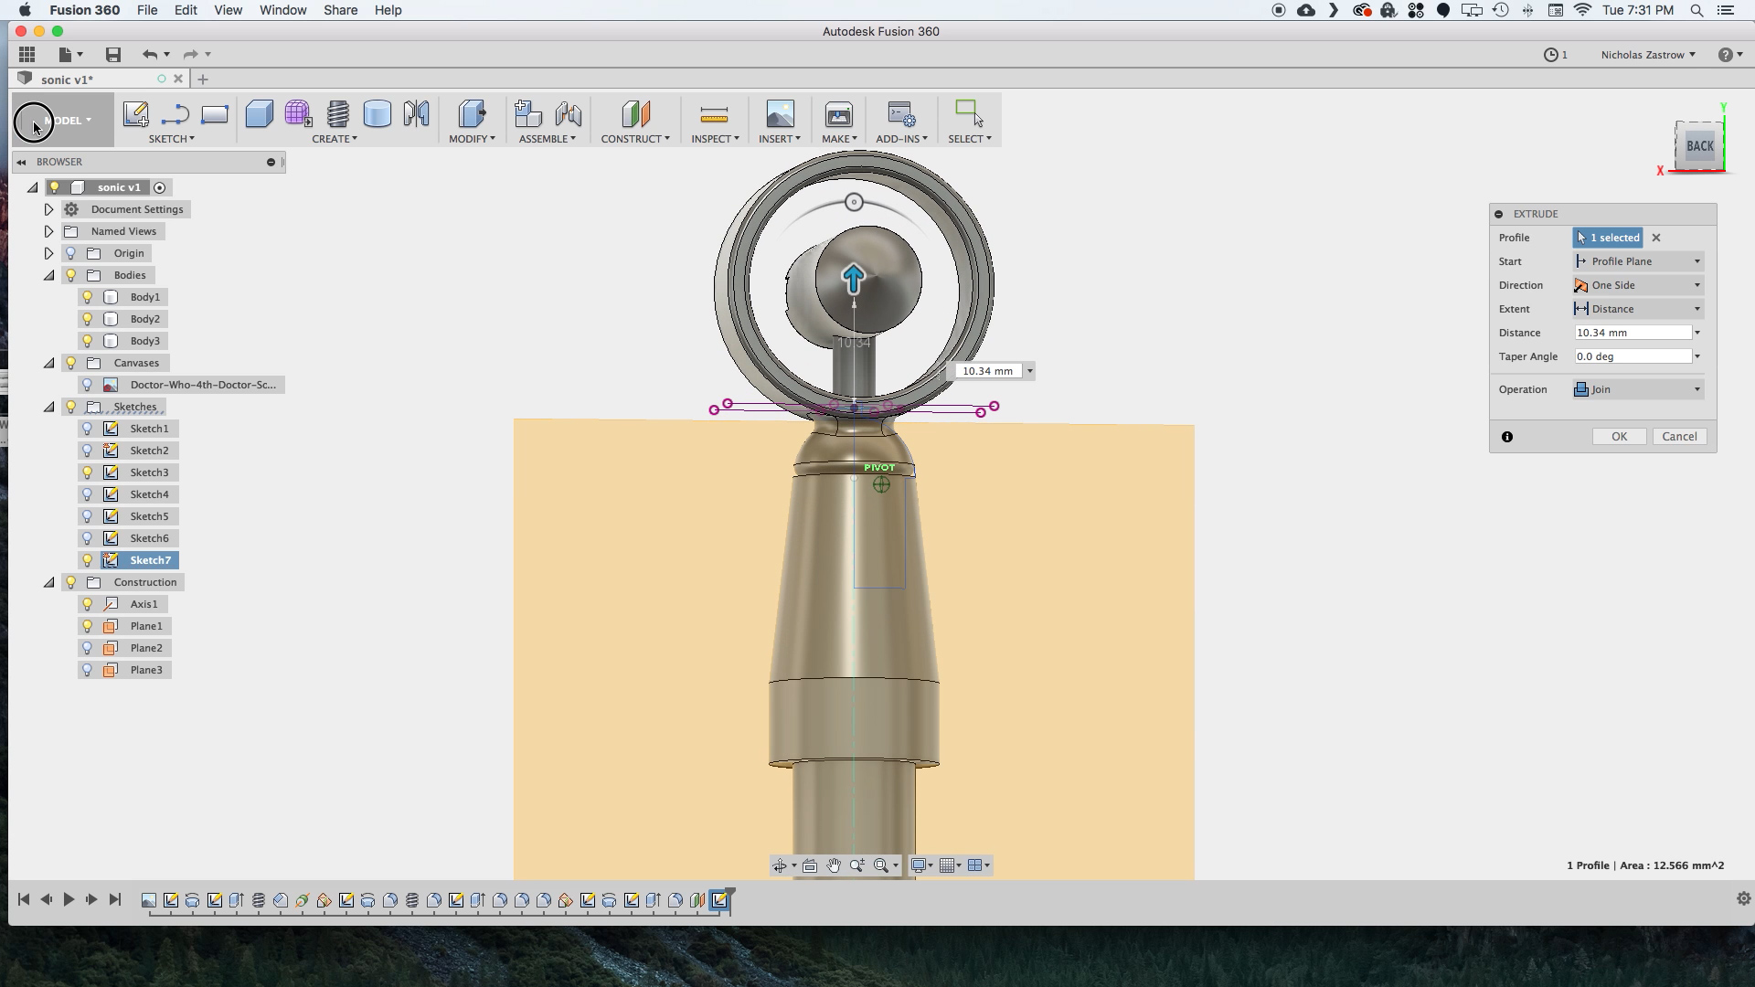Screen dimensions: 1755x987
Task: Toggle visibility of Sketch7
Action: (x=88, y=560)
